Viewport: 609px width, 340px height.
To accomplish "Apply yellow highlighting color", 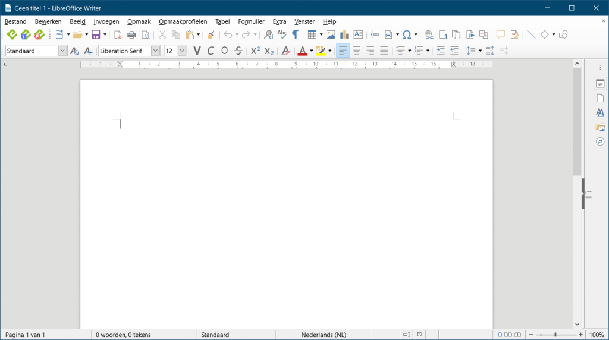I will (x=321, y=51).
